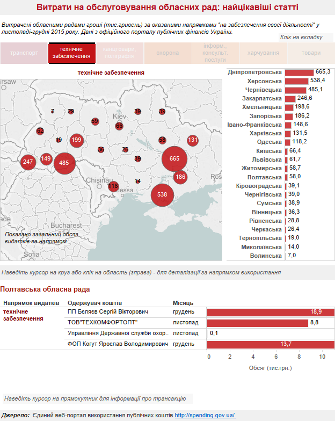Click the 485 bubble on the map

tap(65, 162)
